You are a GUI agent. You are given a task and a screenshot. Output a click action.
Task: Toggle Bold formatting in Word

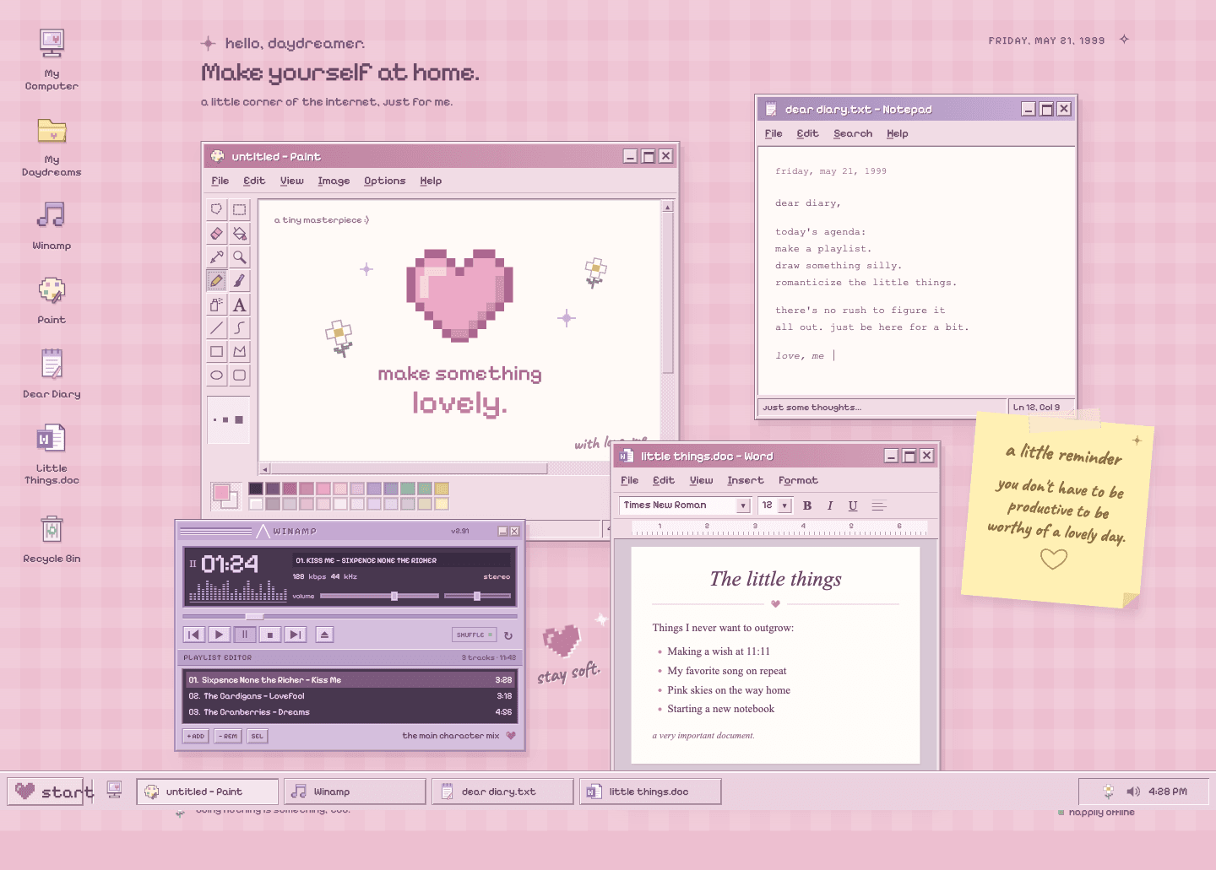pyautogui.click(x=807, y=505)
